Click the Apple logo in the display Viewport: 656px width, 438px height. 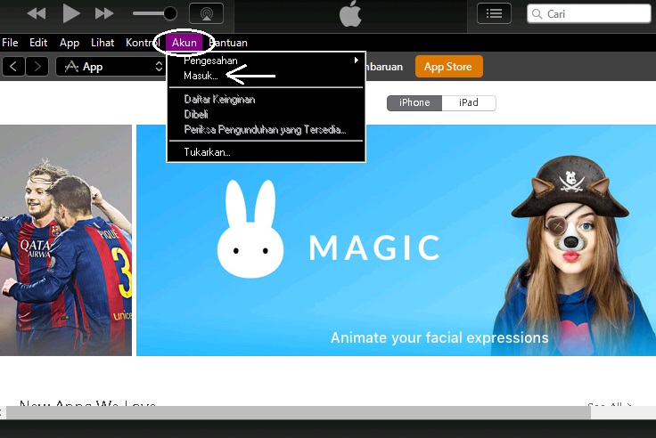point(350,13)
